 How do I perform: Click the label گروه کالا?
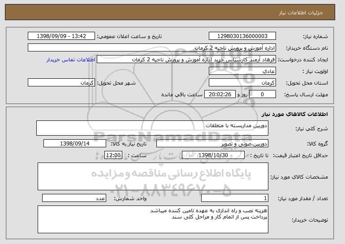point(317,144)
